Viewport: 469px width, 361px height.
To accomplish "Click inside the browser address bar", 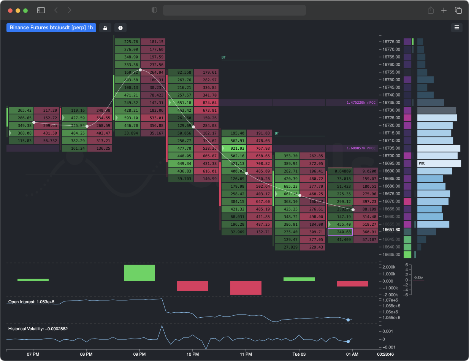I will (234, 10).
